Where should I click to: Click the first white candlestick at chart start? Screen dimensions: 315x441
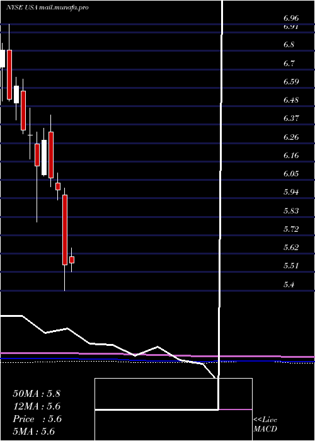[3, 59]
